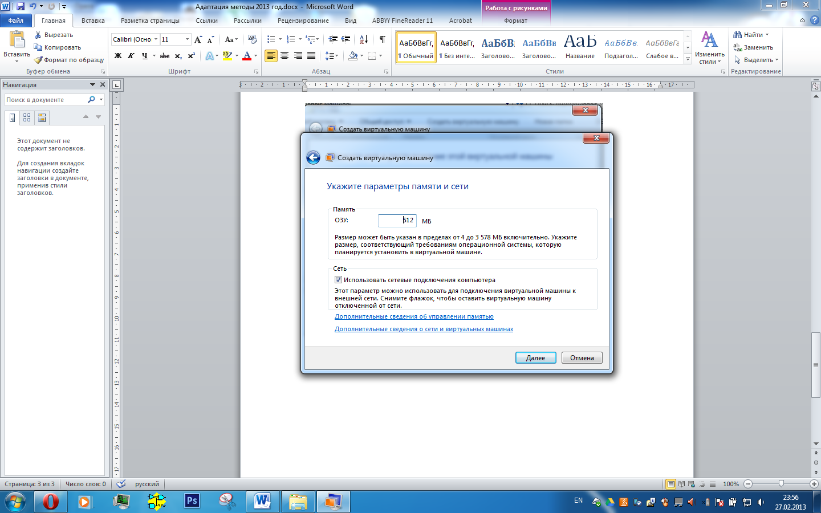The image size is (821, 513).
Task: Click the Далее button in dialog
Action: click(x=535, y=358)
